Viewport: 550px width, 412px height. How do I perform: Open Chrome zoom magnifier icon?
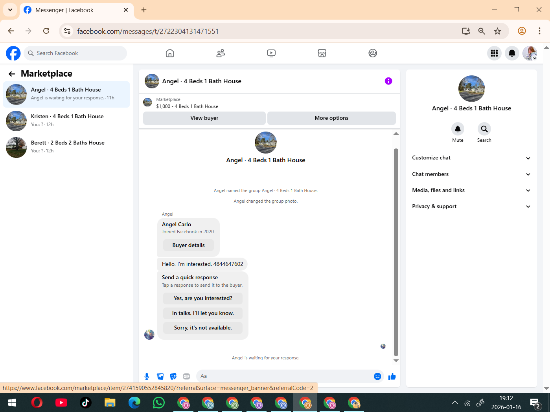pos(482,31)
